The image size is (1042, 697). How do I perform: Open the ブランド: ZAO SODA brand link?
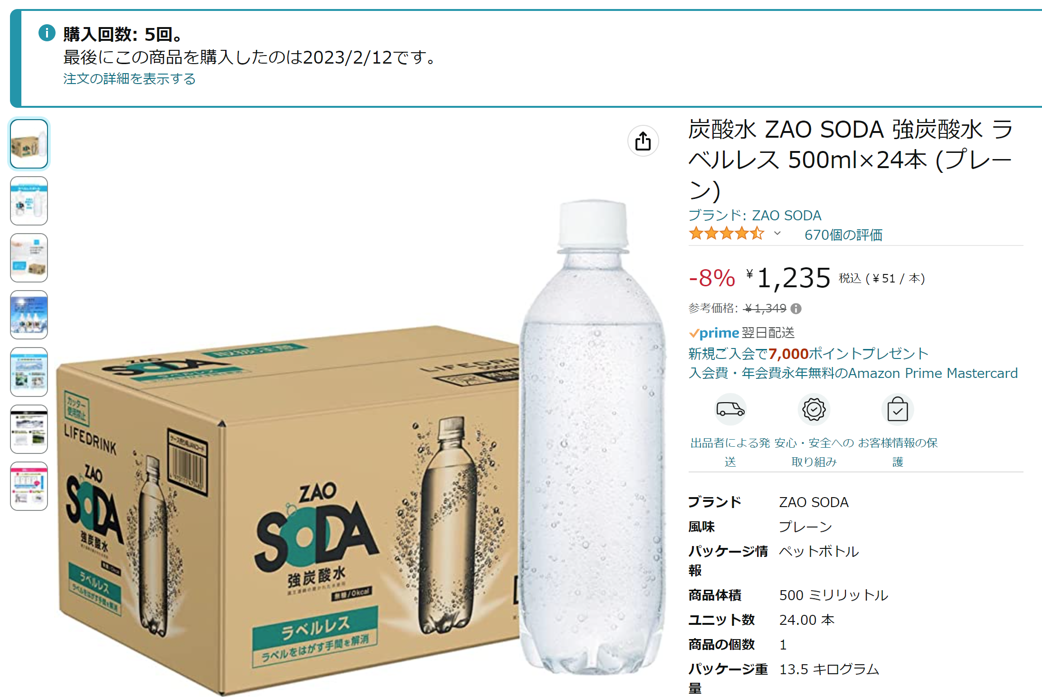point(755,215)
